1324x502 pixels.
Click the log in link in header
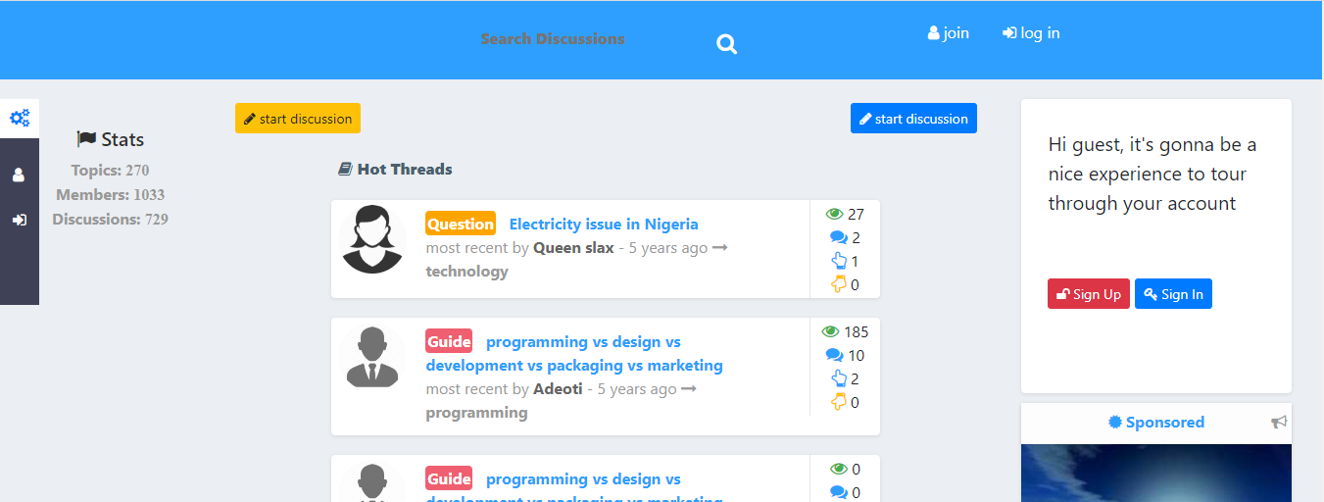pyautogui.click(x=1031, y=33)
